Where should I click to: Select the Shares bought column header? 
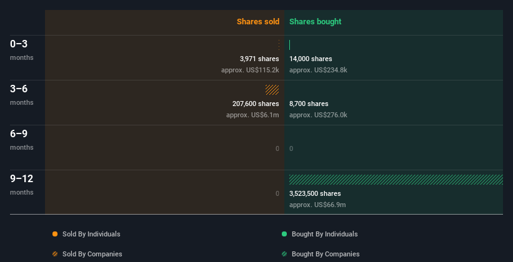(x=315, y=22)
